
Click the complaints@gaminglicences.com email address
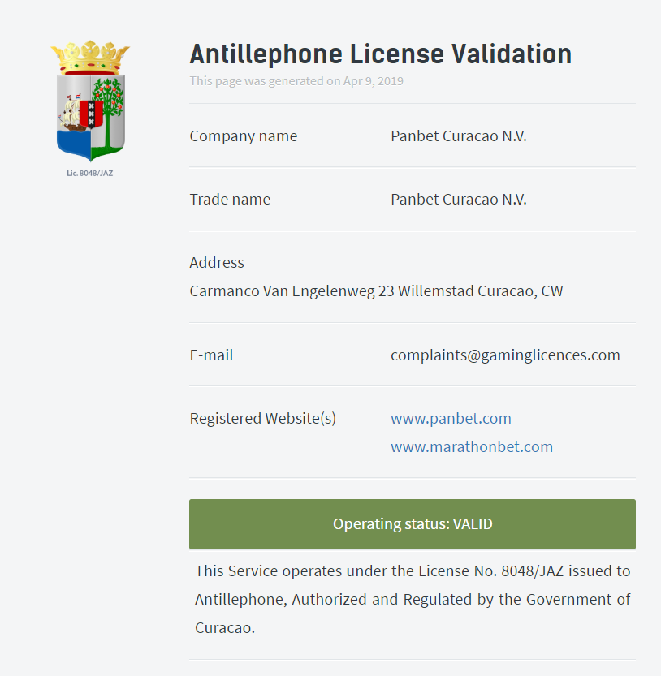[x=505, y=355]
